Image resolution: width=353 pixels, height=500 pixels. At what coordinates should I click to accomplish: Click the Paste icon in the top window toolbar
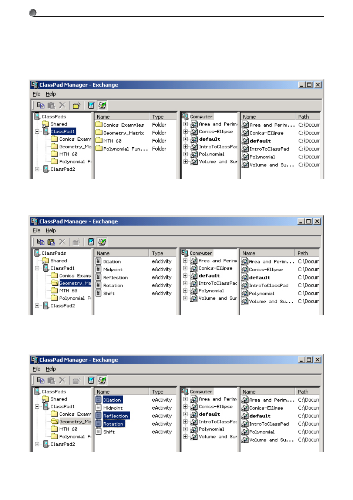point(51,105)
